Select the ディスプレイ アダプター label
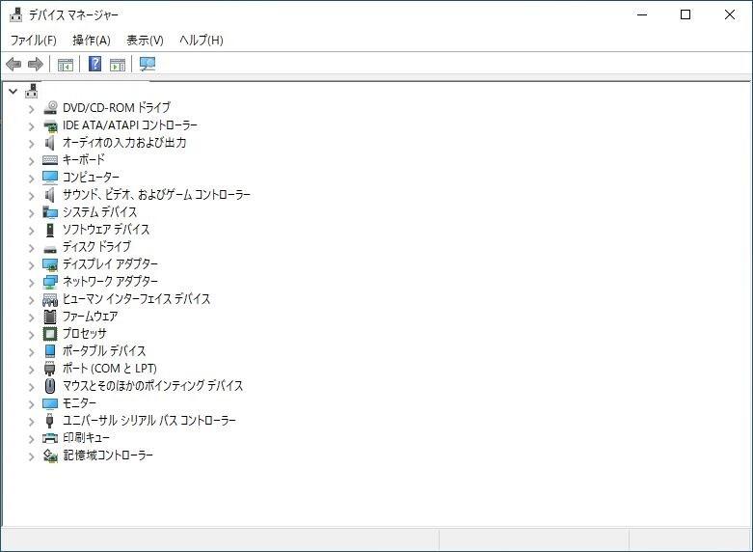Image resolution: width=753 pixels, height=552 pixels. [110, 264]
